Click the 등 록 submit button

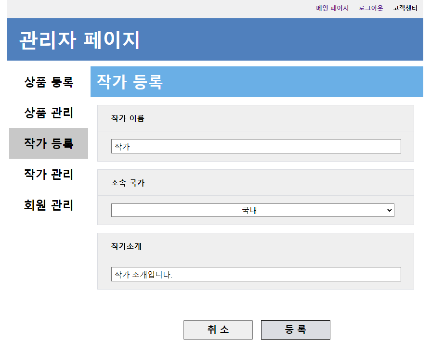(x=296, y=330)
